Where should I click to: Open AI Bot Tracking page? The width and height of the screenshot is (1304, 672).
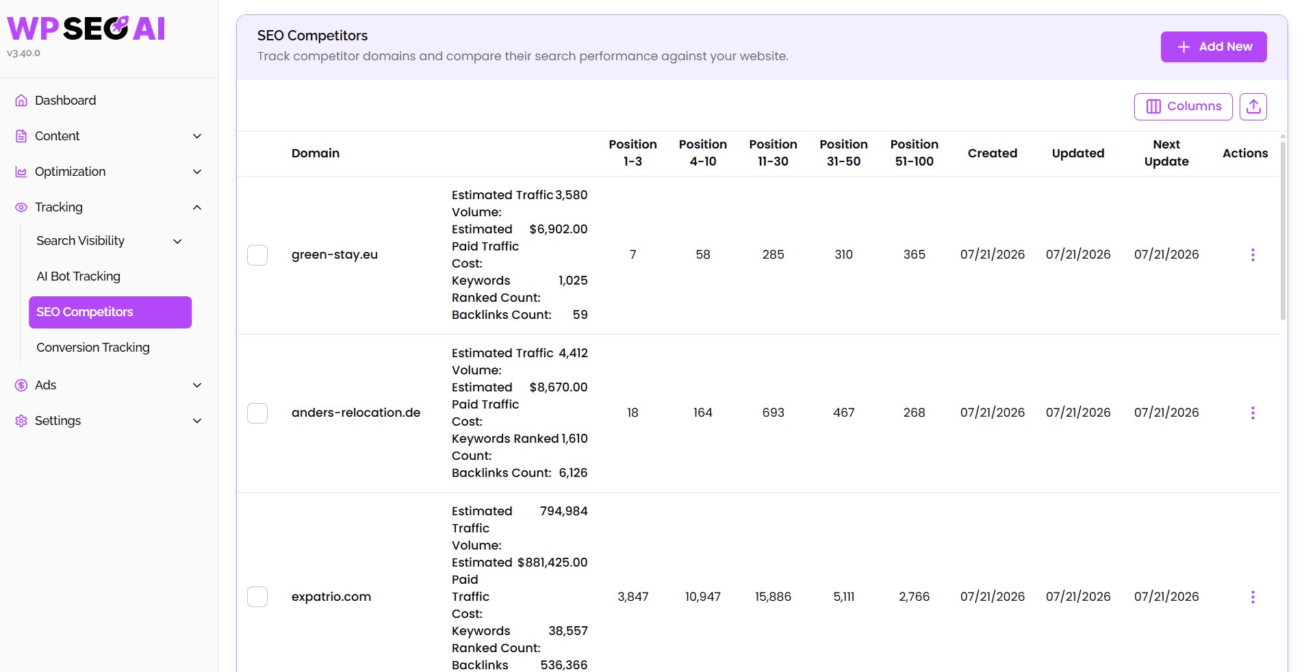78,276
